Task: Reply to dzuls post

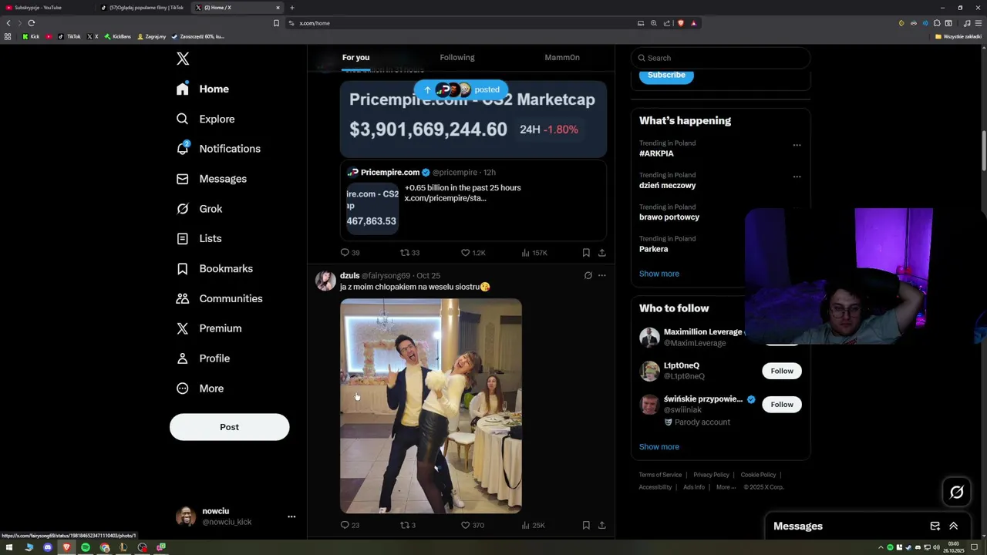Action: [x=349, y=525]
